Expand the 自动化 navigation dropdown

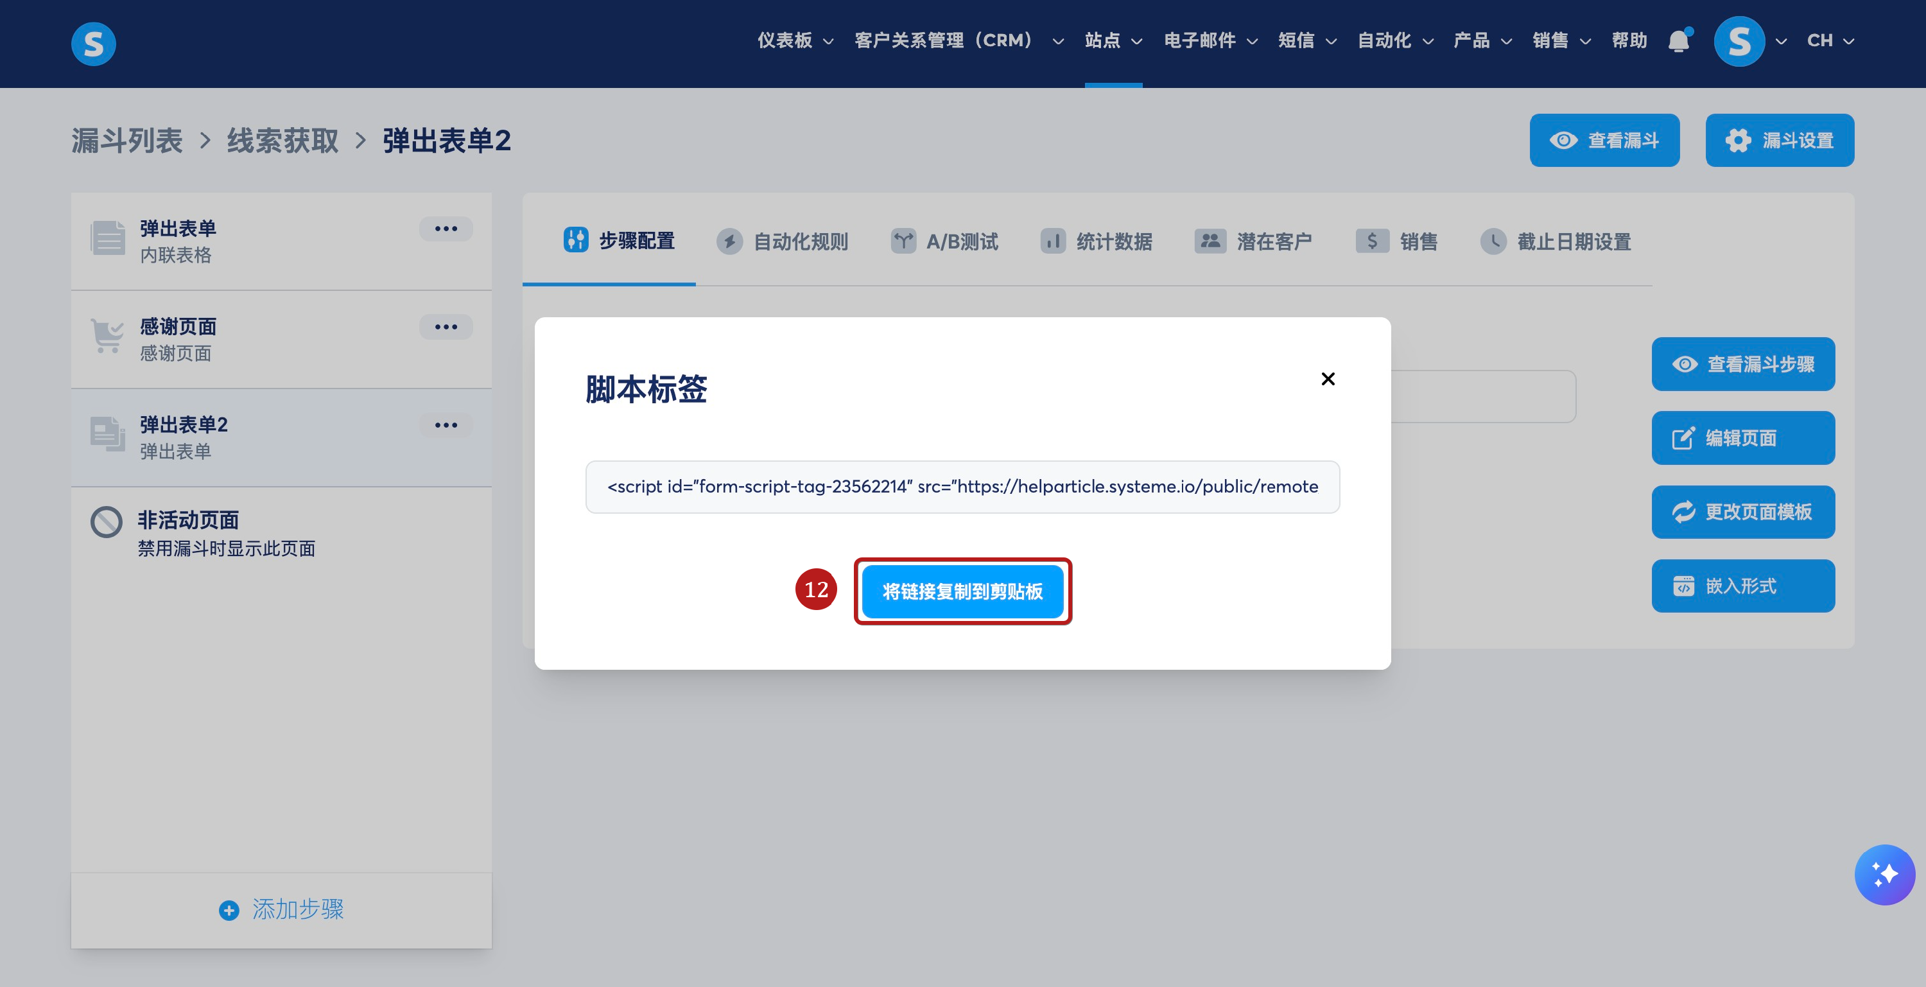(x=1395, y=40)
